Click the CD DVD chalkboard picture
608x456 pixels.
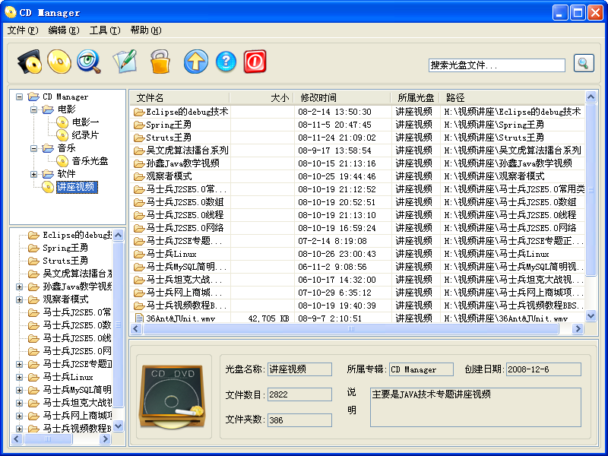[173, 396]
